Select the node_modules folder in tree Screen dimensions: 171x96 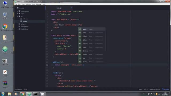coord(25,11)
